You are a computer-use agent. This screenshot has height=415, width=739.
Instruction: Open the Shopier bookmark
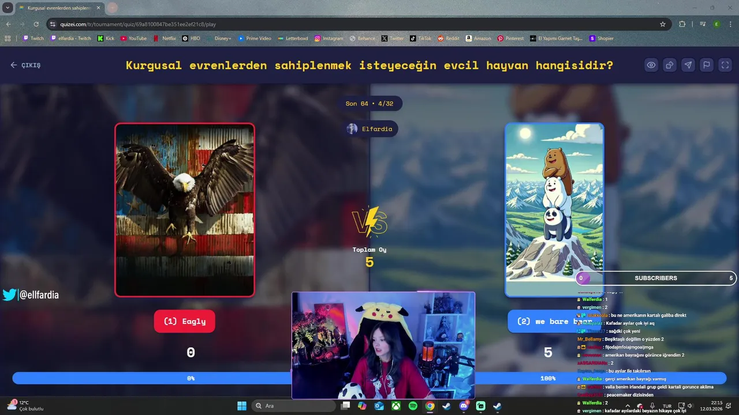(x=602, y=39)
